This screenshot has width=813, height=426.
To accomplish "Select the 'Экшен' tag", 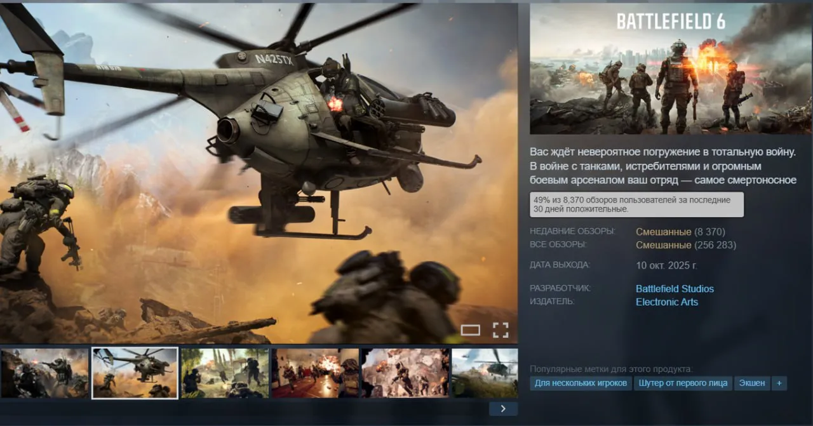I will 752,383.
